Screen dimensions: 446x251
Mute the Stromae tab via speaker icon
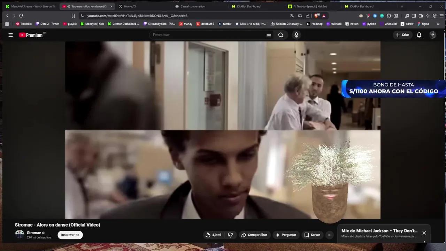(x=69, y=6)
